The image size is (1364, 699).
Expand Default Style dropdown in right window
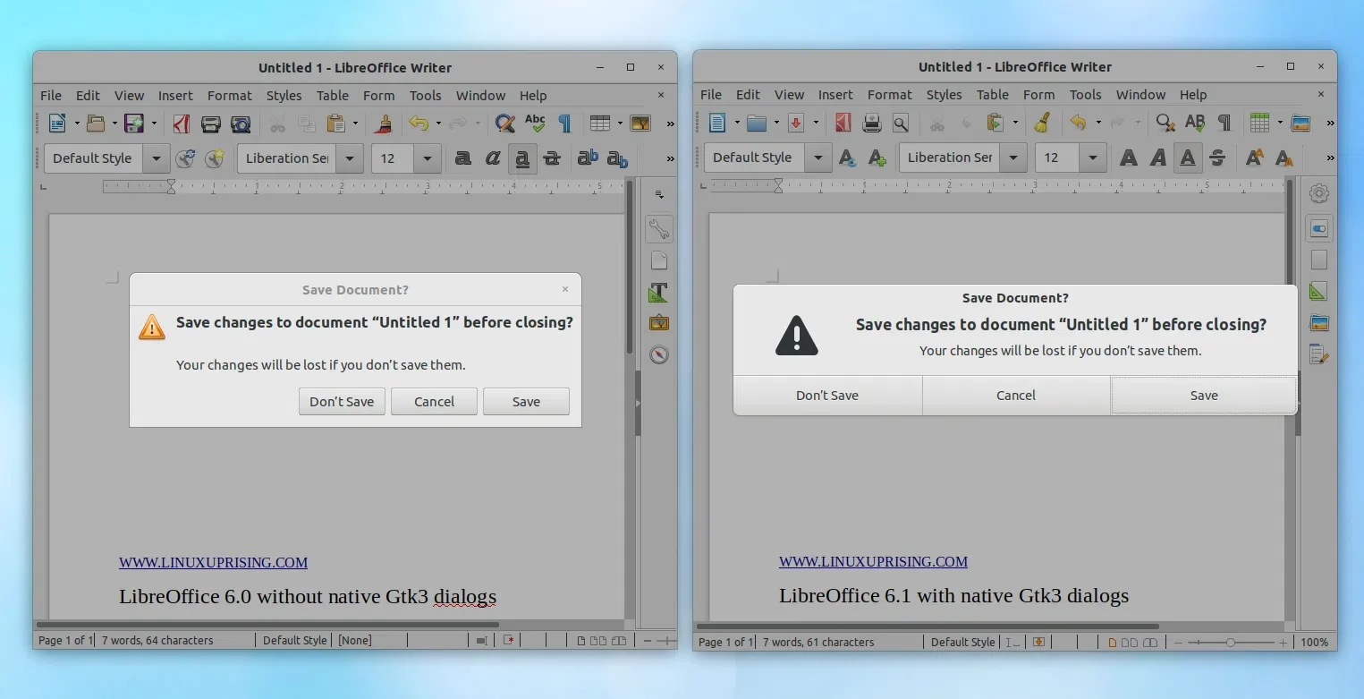818,158
